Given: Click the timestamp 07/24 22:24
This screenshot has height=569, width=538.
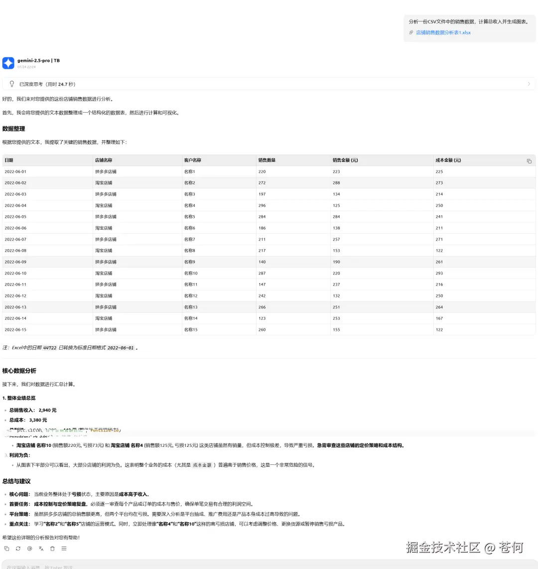Looking at the screenshot, I should coord(26,67).
